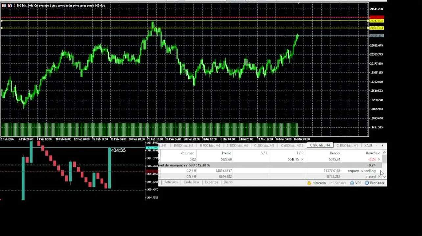The width and height of the screenshot is (422, 236).
Task: Select the 21043 yellow price level label
Action: pos(376,28)
